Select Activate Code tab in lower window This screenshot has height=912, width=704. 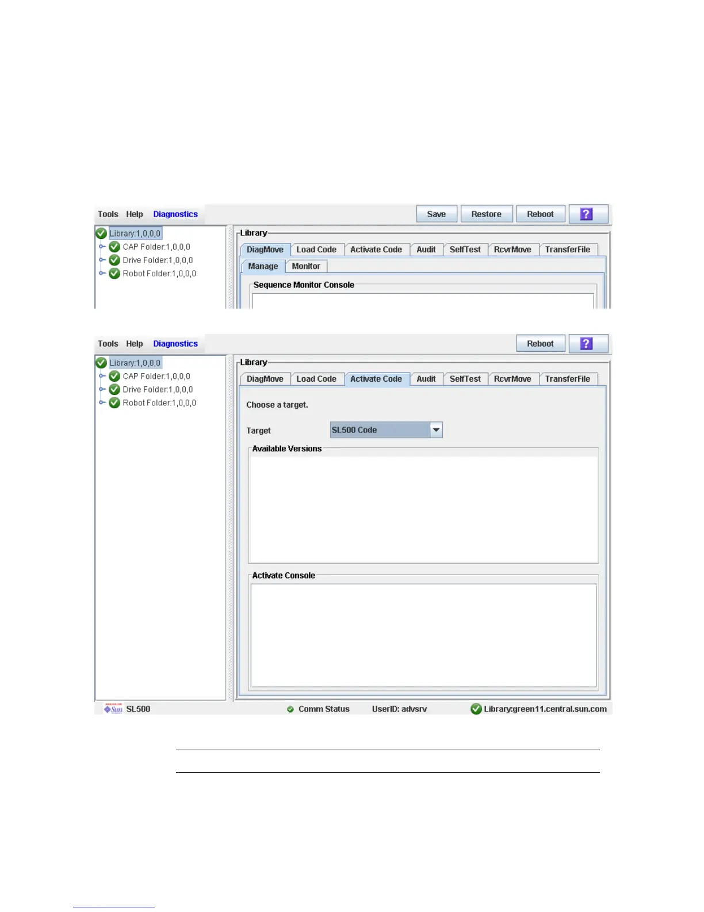coord(376,379)
